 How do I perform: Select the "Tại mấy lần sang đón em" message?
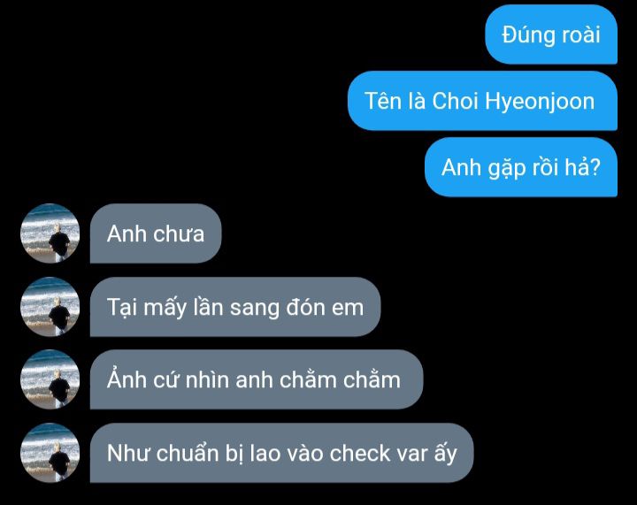[235, 307]
